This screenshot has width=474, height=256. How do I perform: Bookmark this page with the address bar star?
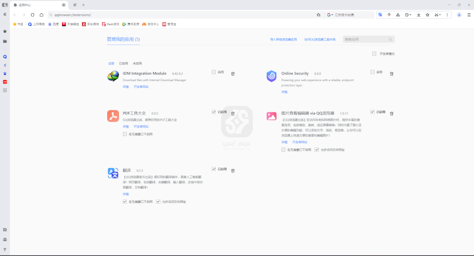(318, 15)
